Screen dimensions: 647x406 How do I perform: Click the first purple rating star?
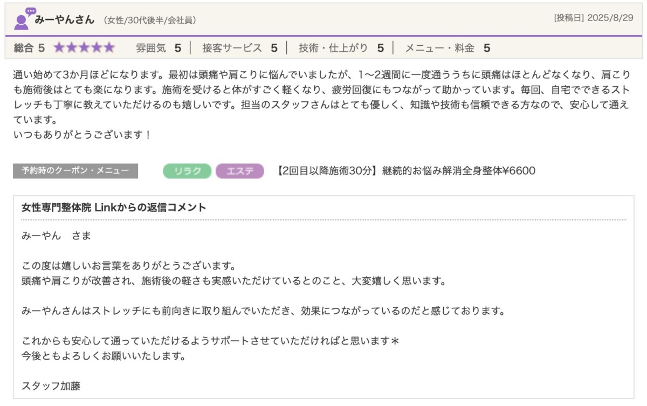[x=59, y=48]
